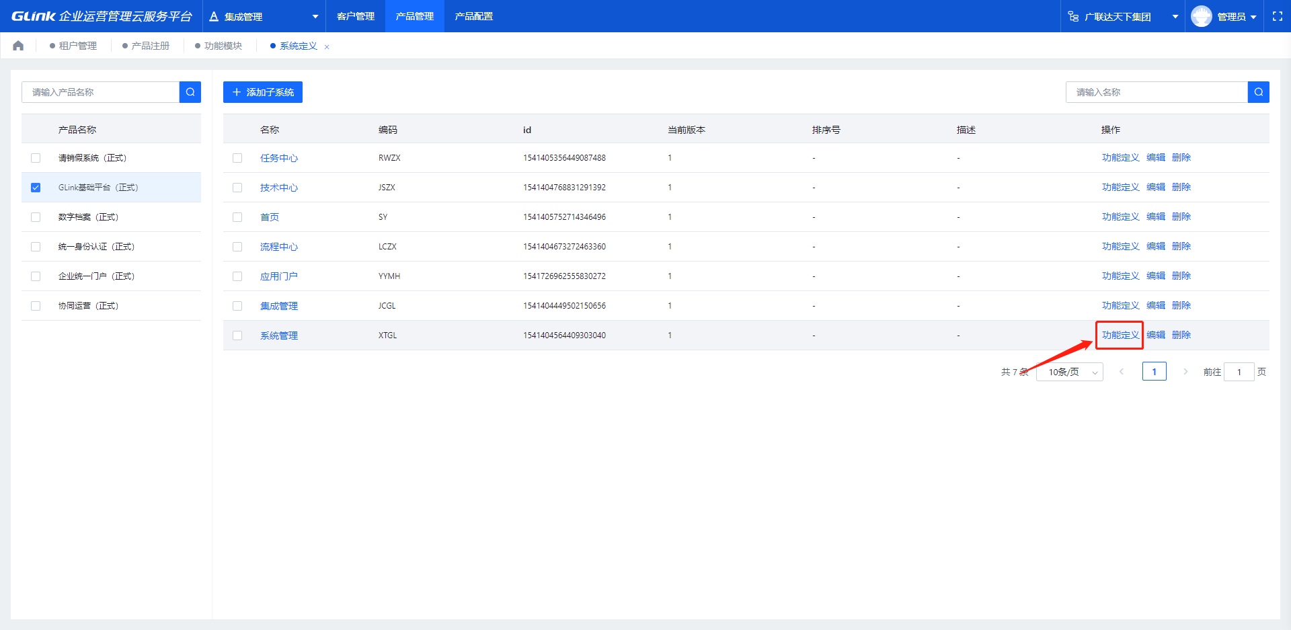Click 删除 for 应用门户 row
Screen dimensions: 1291x630
1181,276
